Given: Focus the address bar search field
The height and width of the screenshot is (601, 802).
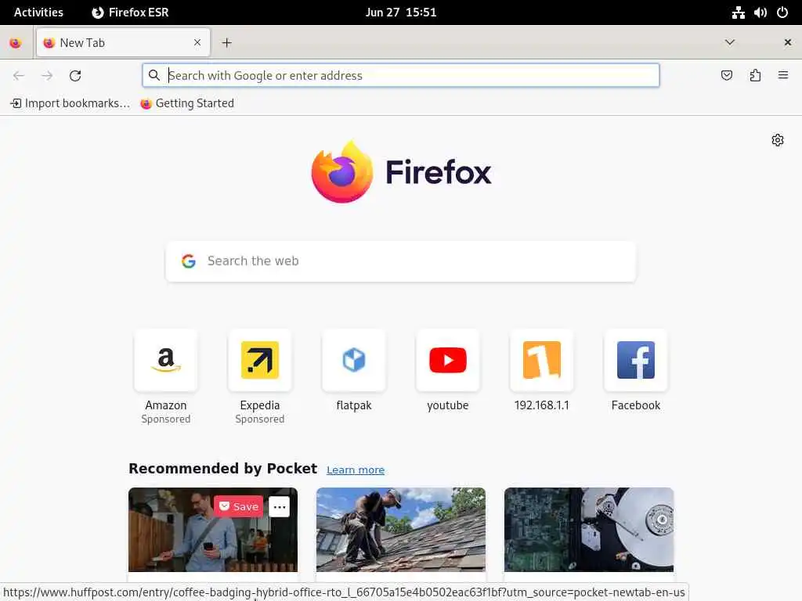Looking at the screenshot, I should pos(401,76).
